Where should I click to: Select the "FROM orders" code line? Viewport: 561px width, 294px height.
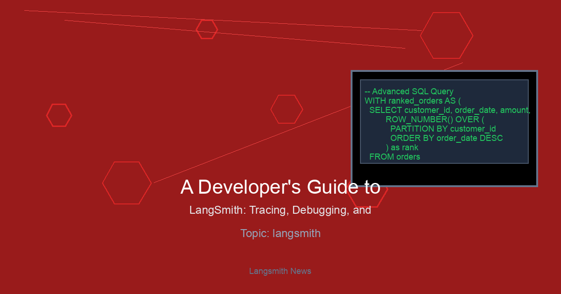pos(395,157)
